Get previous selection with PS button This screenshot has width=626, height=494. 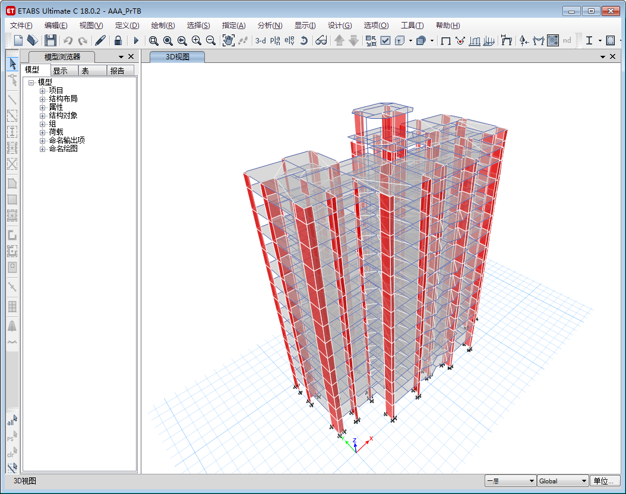tap(12, 436)
